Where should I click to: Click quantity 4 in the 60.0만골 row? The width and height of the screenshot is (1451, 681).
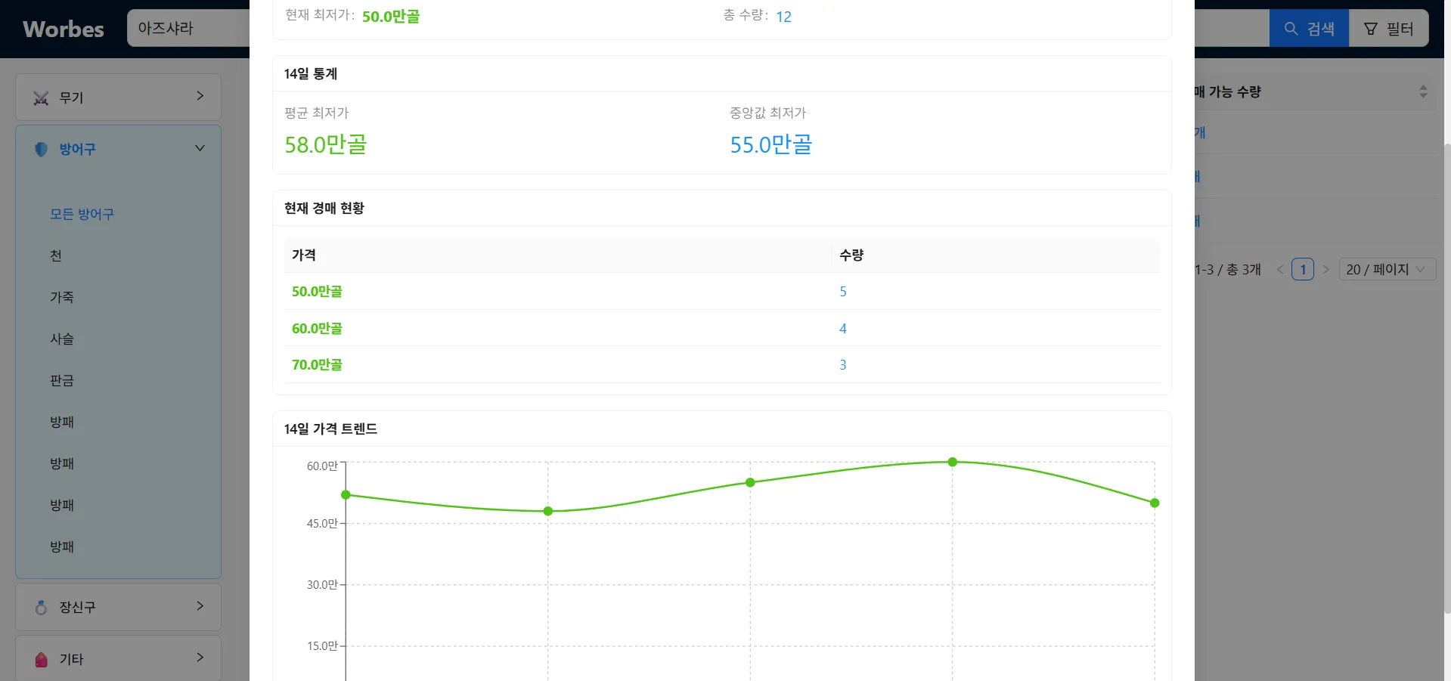(843, 329)
